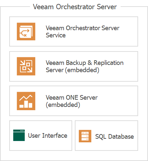148x161 pixels.
Task: Click the word Service in first box
Action: [56, 35]
